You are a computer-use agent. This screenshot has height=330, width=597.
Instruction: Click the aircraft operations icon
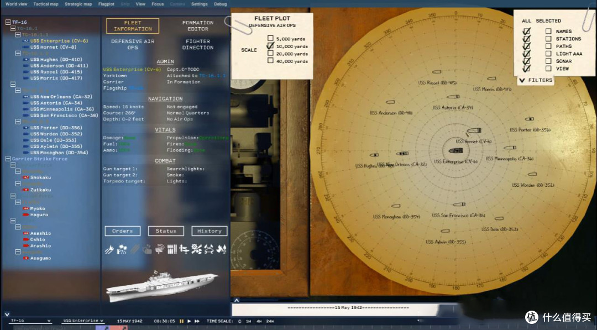coord(184,249)
